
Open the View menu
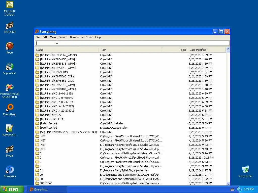(x=53, y=37)
